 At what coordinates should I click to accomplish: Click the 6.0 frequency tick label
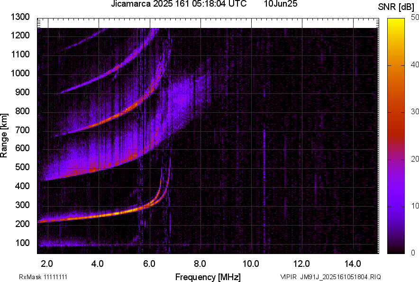click(149, 264)
